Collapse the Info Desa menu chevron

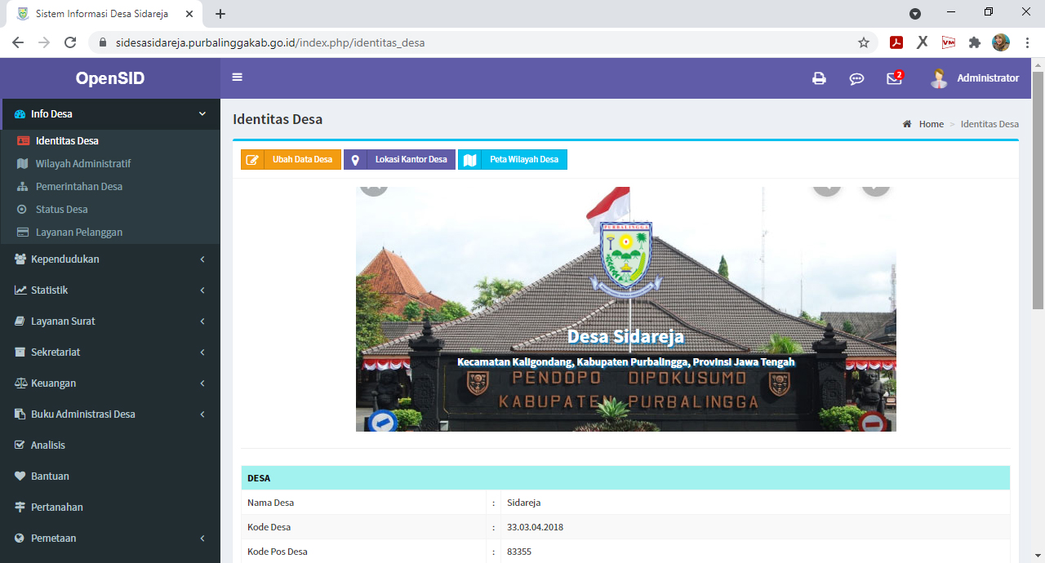(x=202, y=114)
